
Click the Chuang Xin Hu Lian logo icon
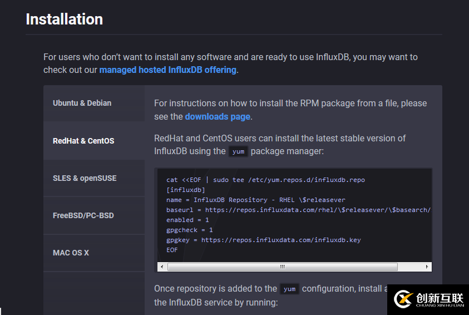click(403, 299)
